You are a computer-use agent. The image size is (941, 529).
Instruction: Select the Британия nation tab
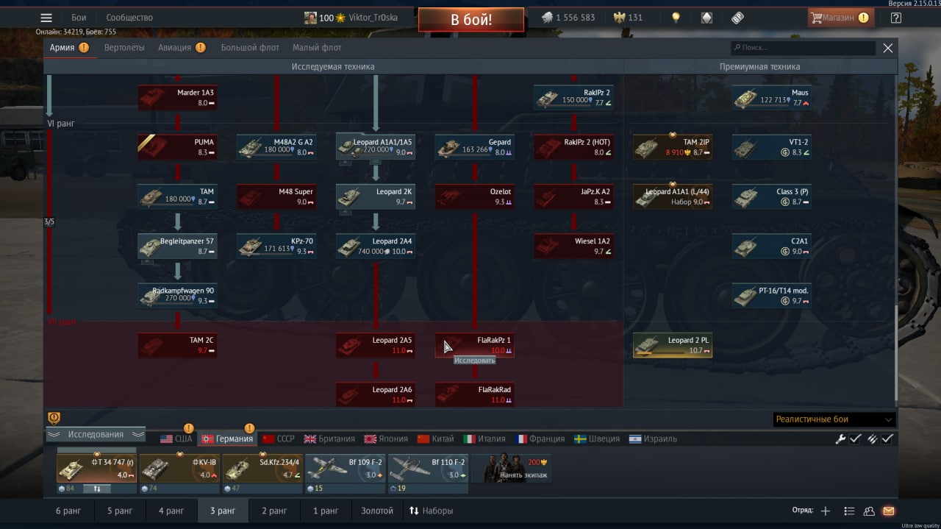[329, 439]
